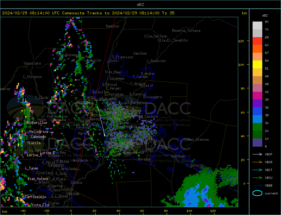The width and height of the screenshot is (281, 215).
Task: Click the Clla.El_Cavadito label
Action: (173, 40)
